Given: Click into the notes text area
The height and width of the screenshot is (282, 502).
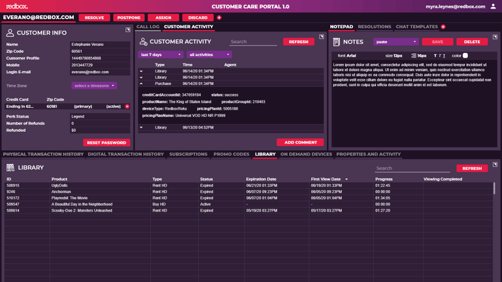Looking at the screenshot, I should click(x=414, y=104).
